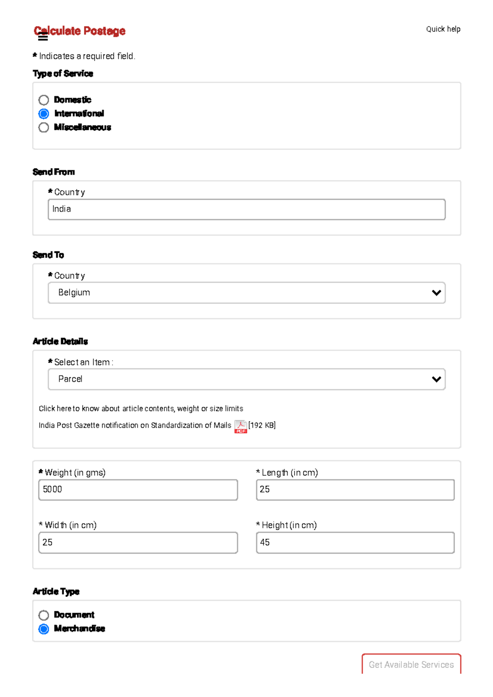Viewport: 493px width, 697px height.
Task: Confirm International is selected
Action: pyautogui.click(x=44, y=113)
